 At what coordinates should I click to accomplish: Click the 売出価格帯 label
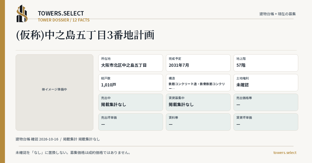(x=244, y=98)
